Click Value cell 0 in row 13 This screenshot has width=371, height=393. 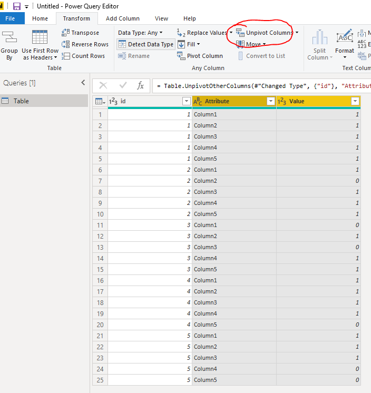[318, 247]
